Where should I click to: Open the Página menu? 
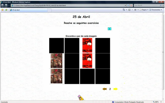click(x=144, y=10)
